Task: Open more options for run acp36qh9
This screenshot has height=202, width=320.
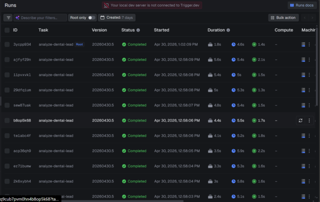Action: click(309, 151)
